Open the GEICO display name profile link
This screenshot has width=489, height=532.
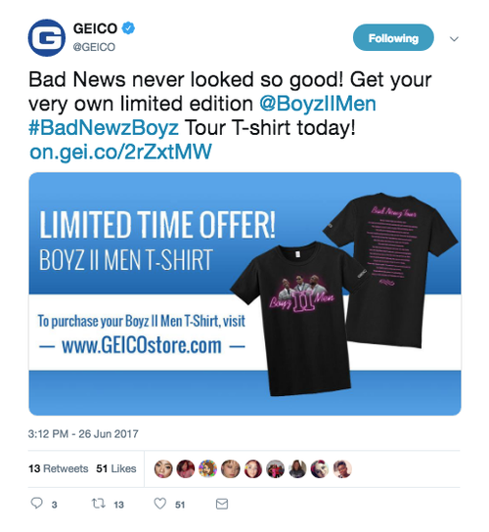tap(95, 28)
